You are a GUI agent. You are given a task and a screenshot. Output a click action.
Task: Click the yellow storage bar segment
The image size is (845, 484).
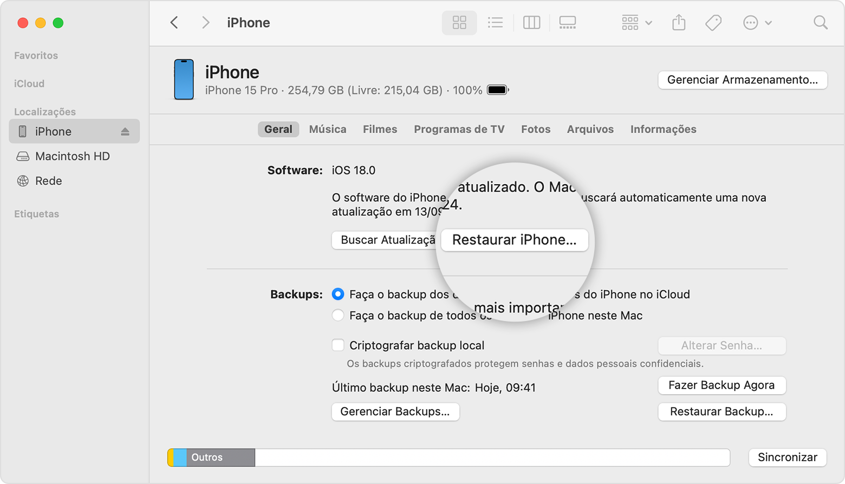[x=171, y=457]
